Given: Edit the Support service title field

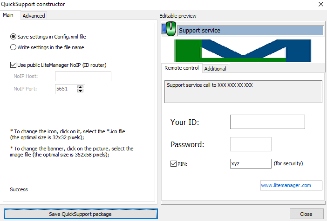Looking at the screenshot, I should click(251, 31).
